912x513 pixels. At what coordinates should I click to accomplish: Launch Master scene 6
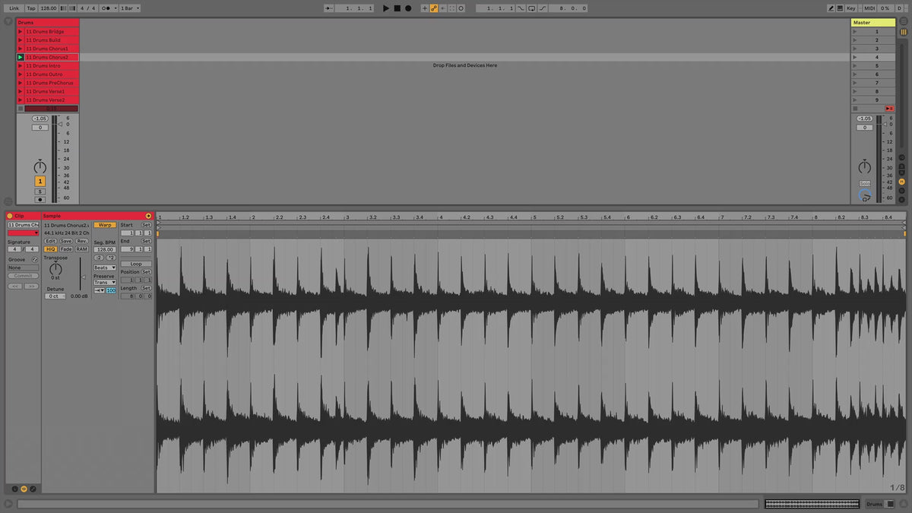click(x=855, y=74)
